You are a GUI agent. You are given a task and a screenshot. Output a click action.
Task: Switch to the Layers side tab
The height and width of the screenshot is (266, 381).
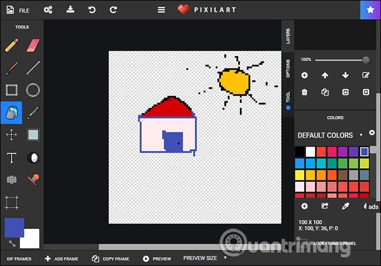tap(288, 37)
